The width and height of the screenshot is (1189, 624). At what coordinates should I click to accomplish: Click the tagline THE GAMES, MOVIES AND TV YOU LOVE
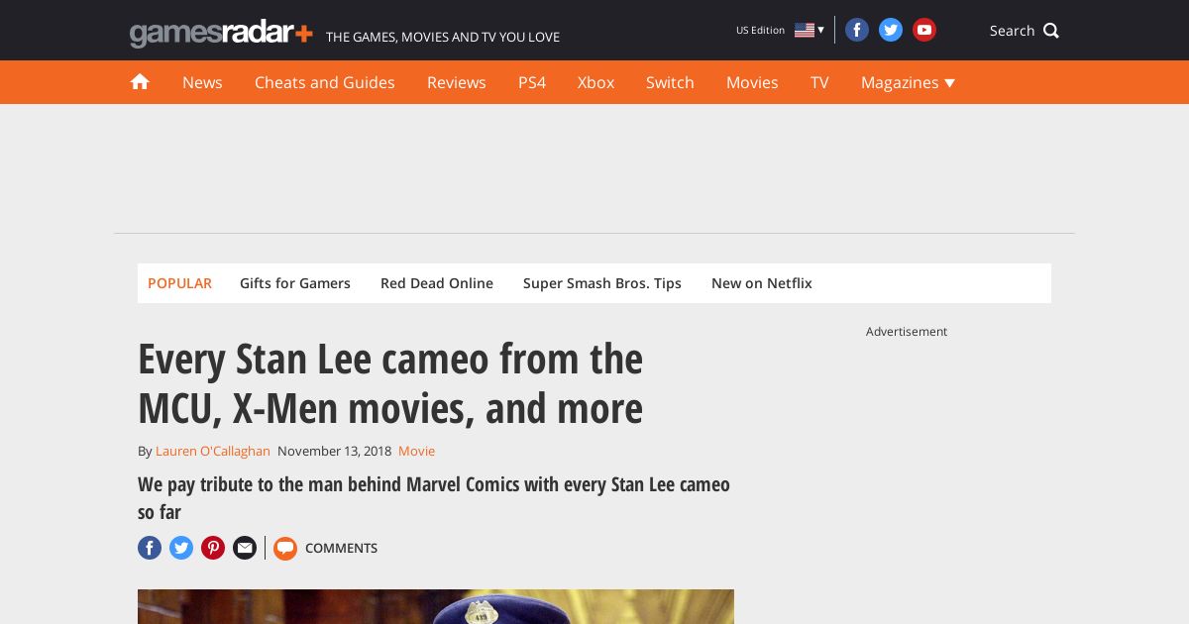443,37
